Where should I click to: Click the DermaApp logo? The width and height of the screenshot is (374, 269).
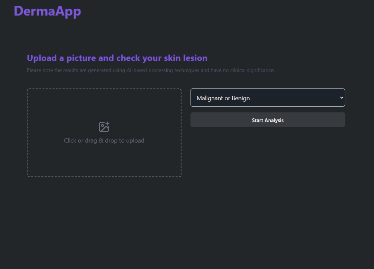[47, 11]
